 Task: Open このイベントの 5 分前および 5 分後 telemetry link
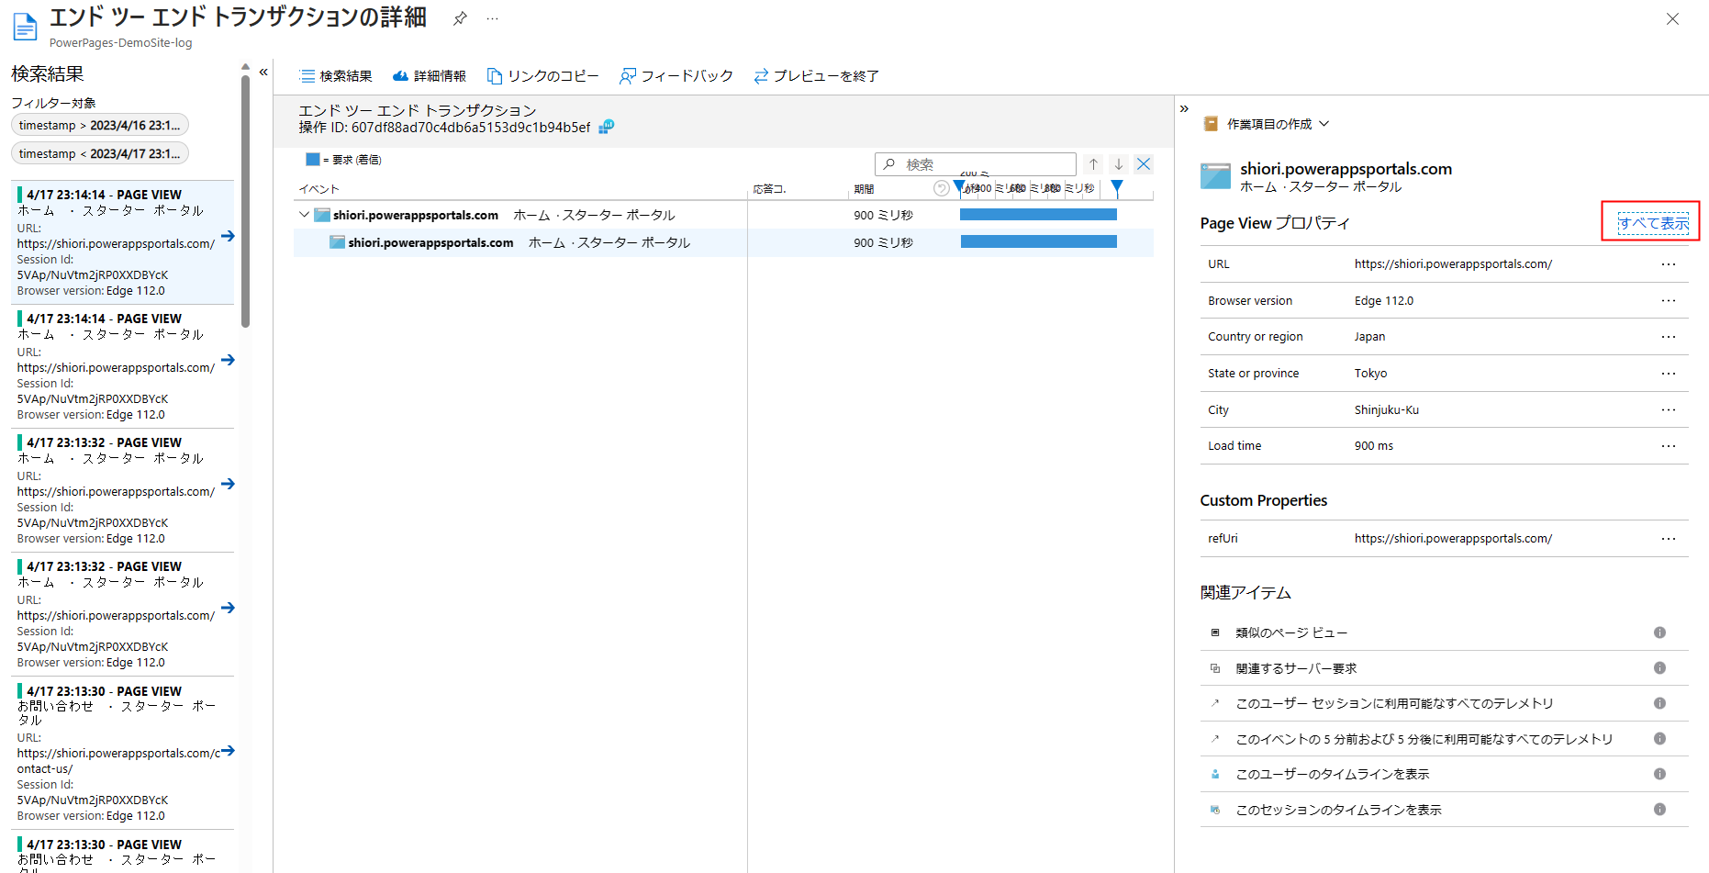(1424, 739)
